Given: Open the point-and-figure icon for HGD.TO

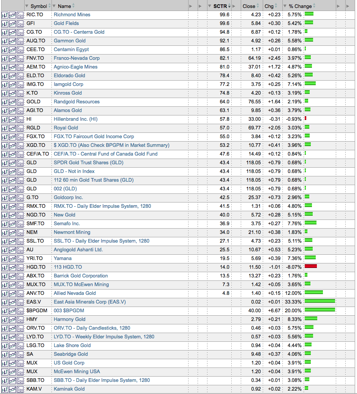Looking at the screenshot, I should tap(20, 268).
